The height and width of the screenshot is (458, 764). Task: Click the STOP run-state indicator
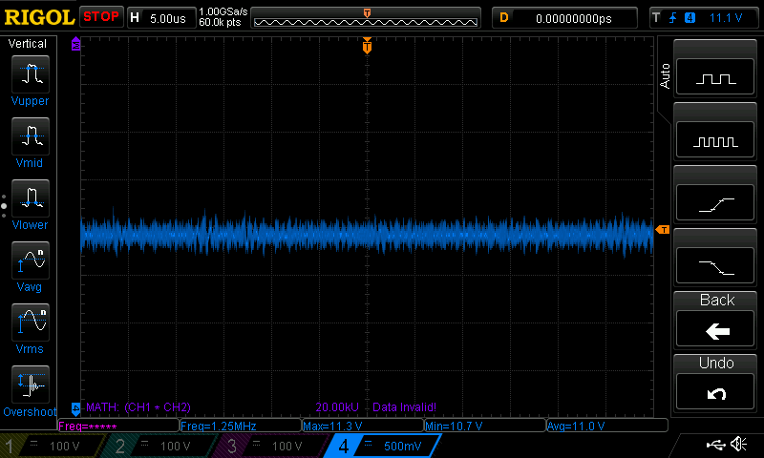tap(101, 16)
